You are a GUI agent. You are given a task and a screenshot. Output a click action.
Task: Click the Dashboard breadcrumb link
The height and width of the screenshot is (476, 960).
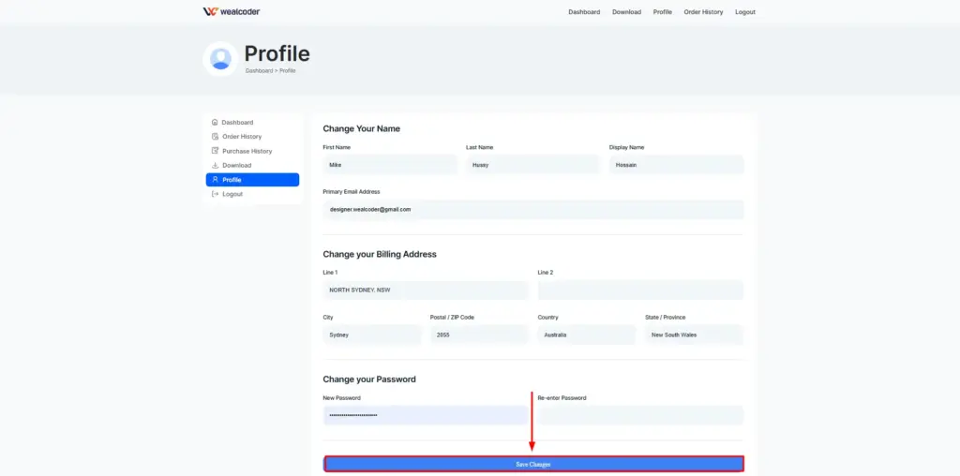point(258,71)
